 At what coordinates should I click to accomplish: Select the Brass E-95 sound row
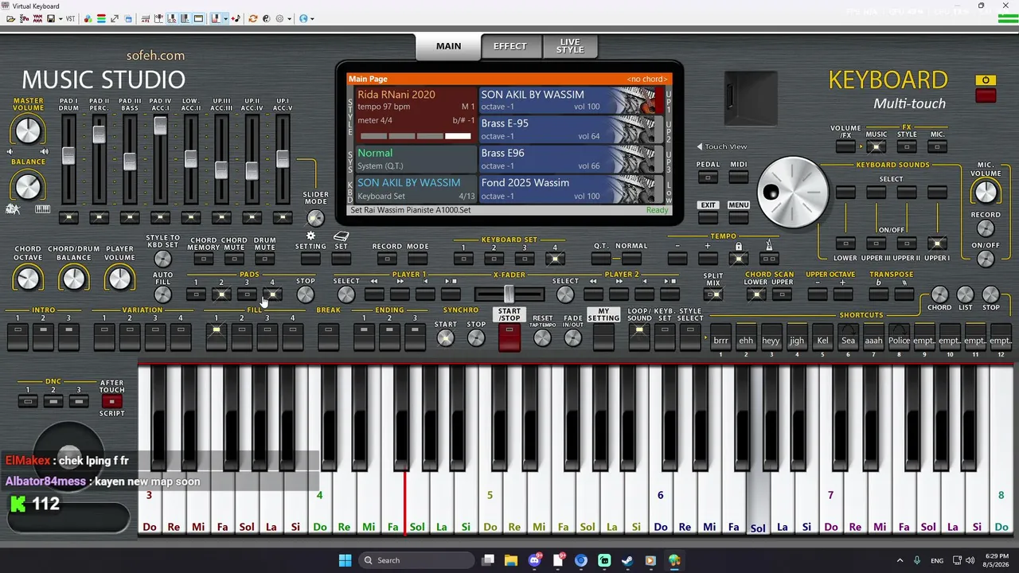click(x=571, y=130)
